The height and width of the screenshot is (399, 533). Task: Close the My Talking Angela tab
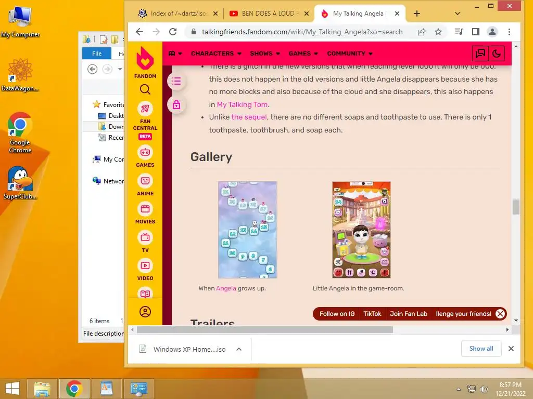[x=397, y=14]
